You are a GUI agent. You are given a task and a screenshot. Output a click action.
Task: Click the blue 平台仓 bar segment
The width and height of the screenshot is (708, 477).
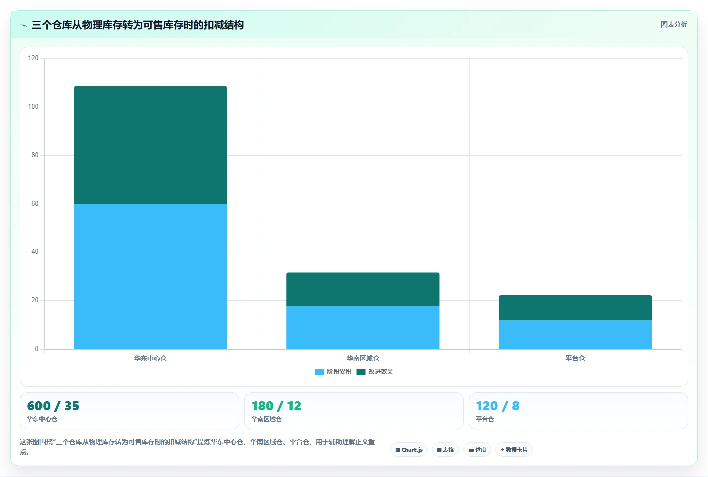(575, 334)
